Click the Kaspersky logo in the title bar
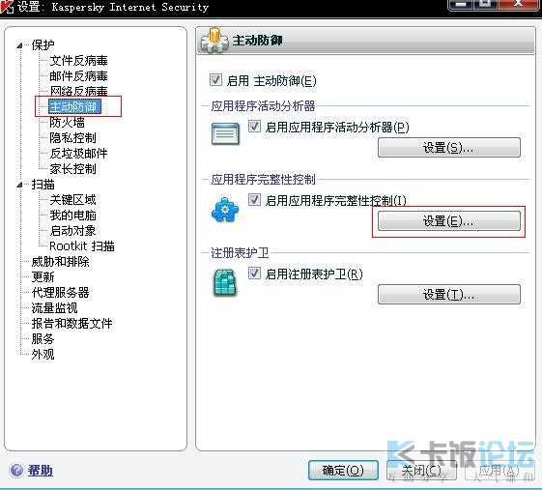The width and height of the screenshot is (542, 490). click(x=7, y=7)
